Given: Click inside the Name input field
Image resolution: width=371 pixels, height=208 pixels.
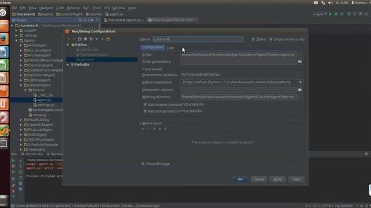Looking at the screenshot, I should tap(198, 39).
